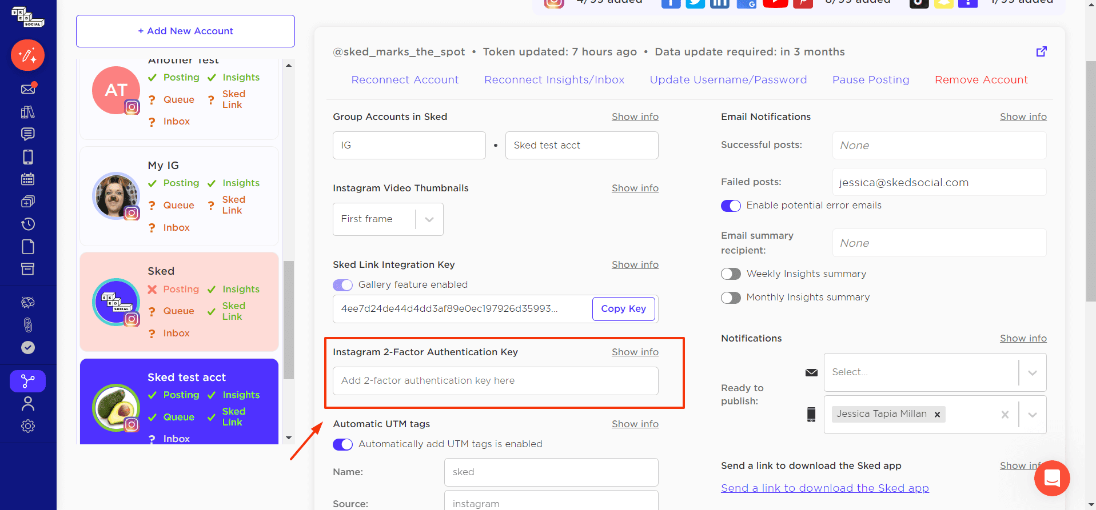The height and width of the screenshot is (510, 1096).
Task: Open the chat support bubble icon
Action: point(1052,478)
